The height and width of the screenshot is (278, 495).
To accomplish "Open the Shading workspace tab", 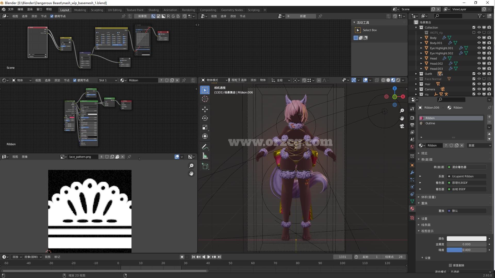I will (153, 10).
